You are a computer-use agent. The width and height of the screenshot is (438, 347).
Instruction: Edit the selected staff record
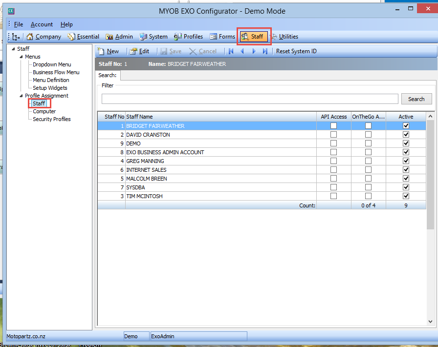coord(140,51)
